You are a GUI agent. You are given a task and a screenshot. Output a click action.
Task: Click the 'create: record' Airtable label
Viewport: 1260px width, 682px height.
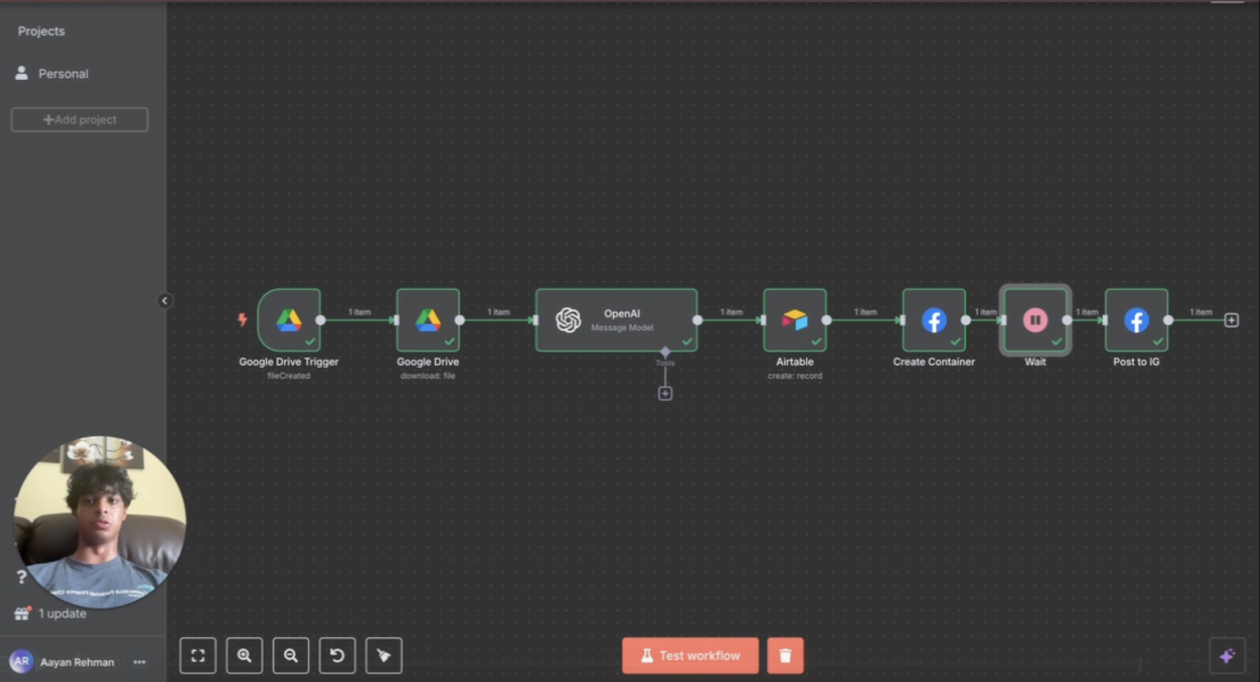pos(795,376)
